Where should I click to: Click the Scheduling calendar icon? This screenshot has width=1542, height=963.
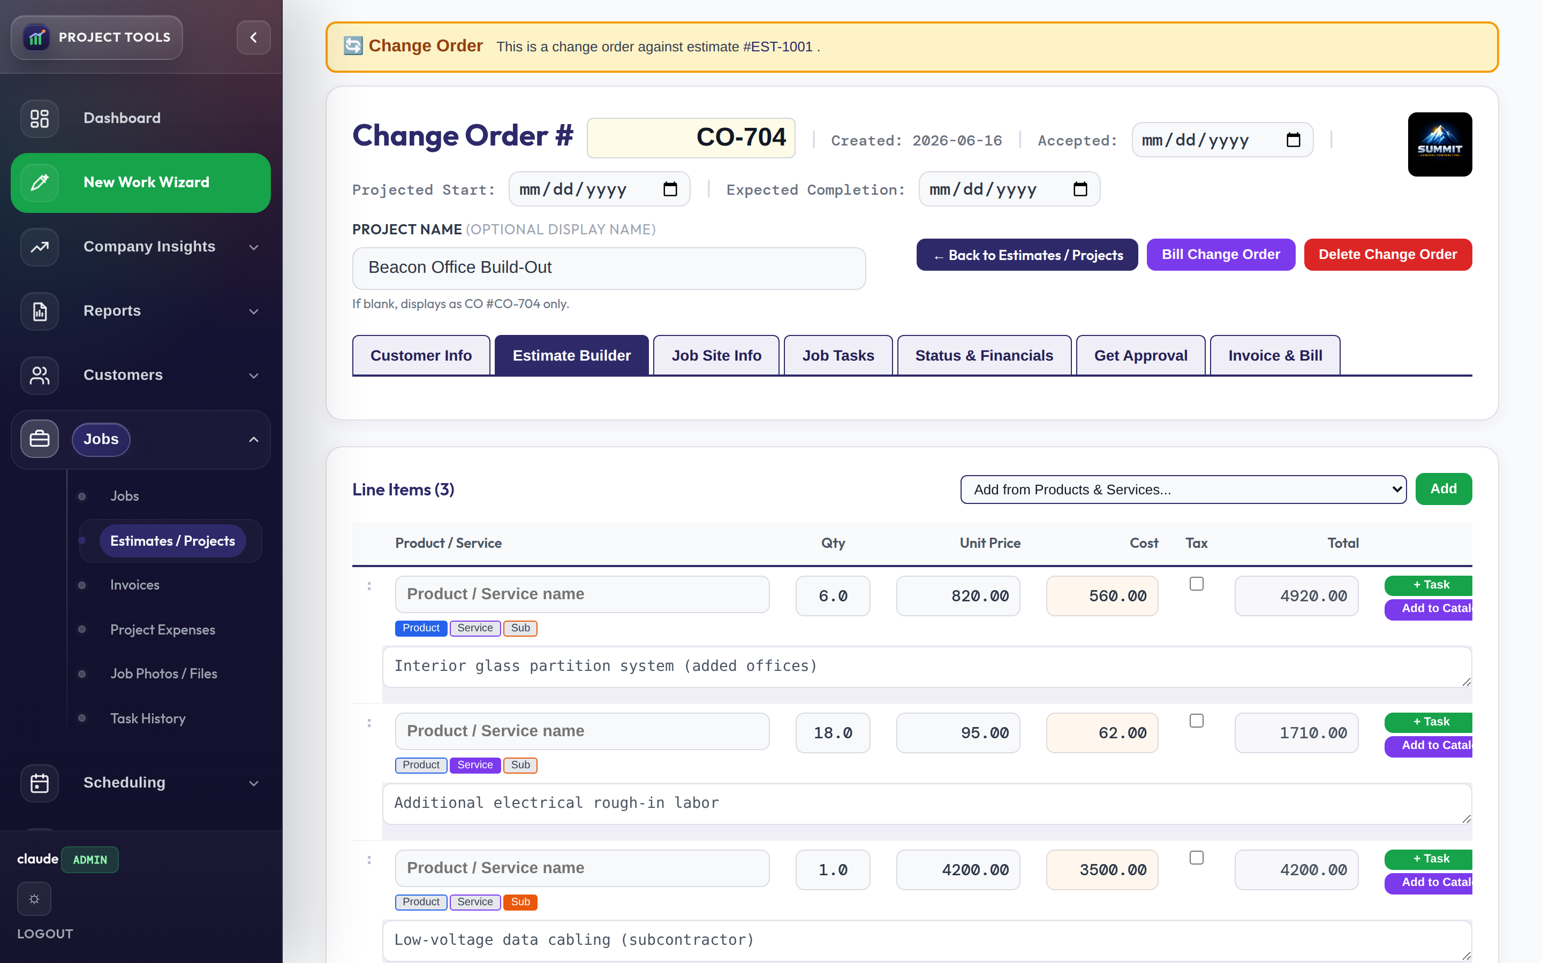[40, 783]
